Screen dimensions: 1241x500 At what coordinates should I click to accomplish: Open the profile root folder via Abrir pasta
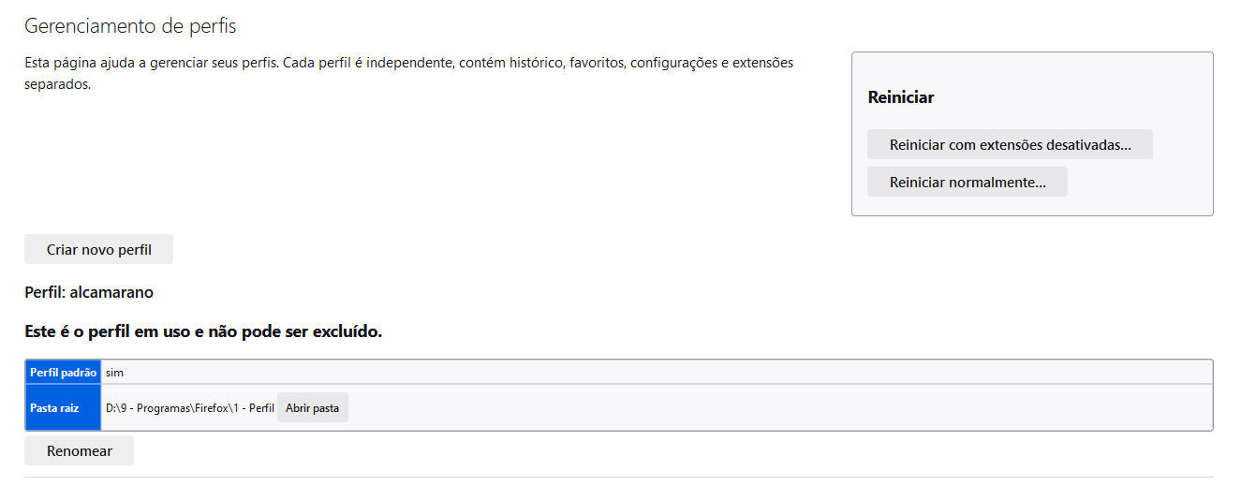[x=312, y=408]
